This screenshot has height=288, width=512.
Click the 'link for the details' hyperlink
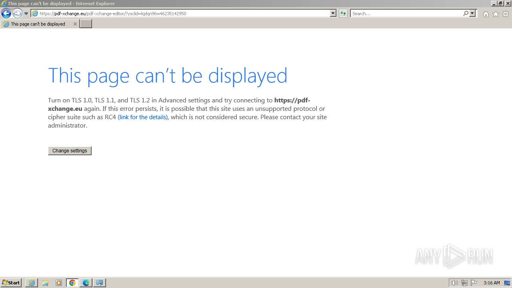point(143,117)
